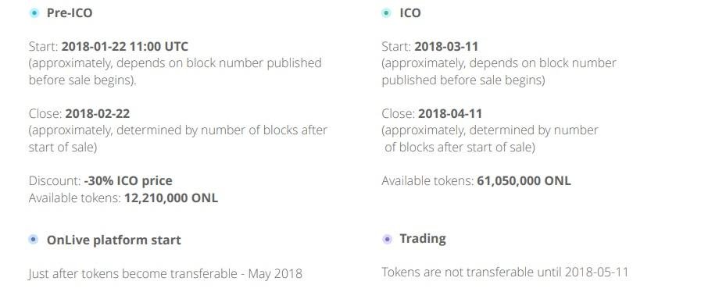
Task: Click the ICO start date 2018-03-11
Action: [446, 46]
